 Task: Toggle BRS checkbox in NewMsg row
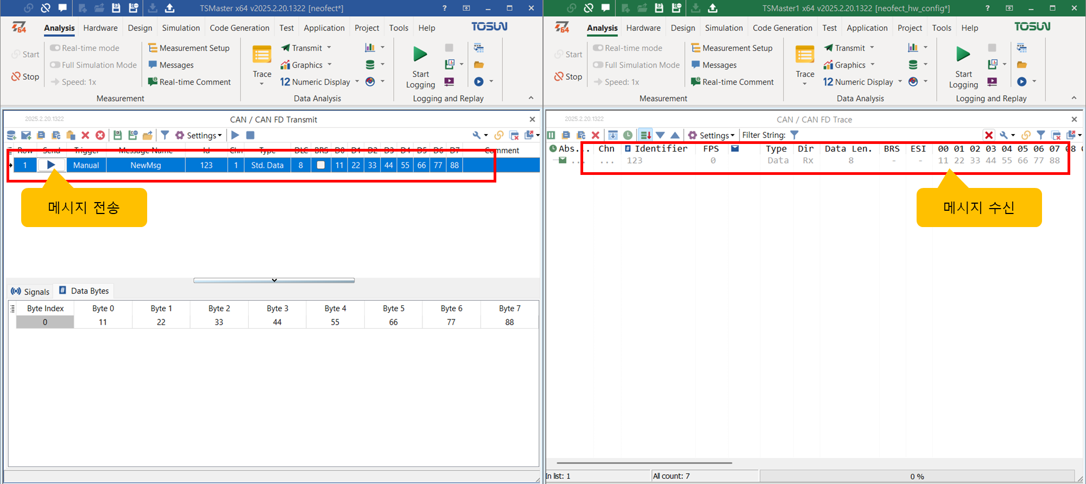coord(321,165)
